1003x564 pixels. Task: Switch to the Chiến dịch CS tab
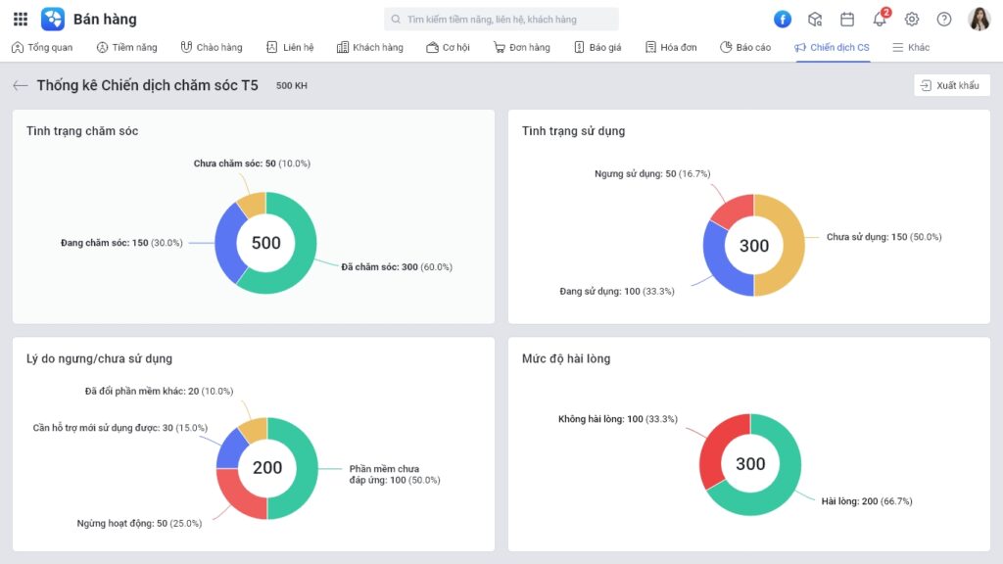832,46
